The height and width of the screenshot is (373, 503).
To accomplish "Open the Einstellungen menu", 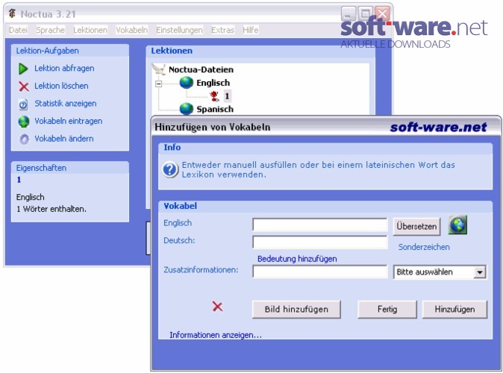I will point(179,30).
